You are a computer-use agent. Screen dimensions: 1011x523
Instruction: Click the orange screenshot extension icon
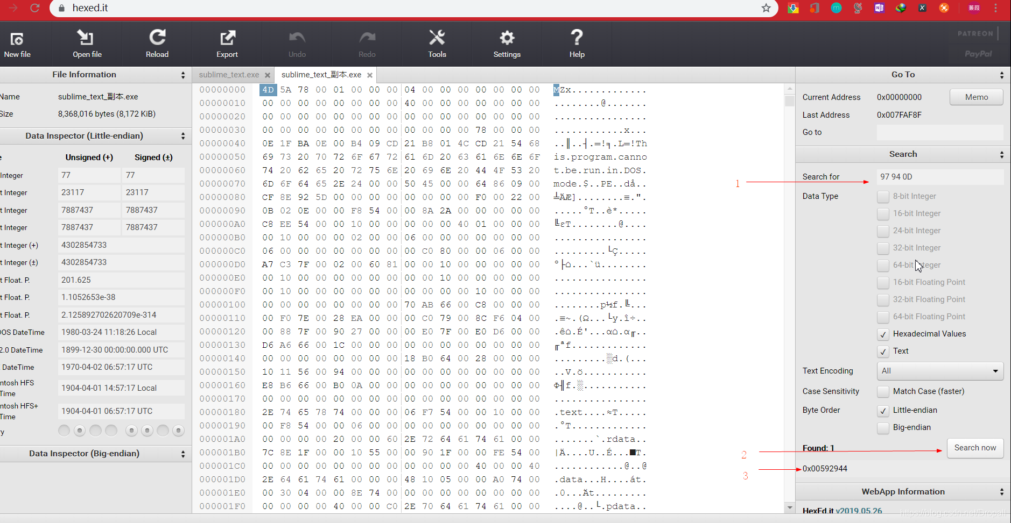click(x=944, y=8)
